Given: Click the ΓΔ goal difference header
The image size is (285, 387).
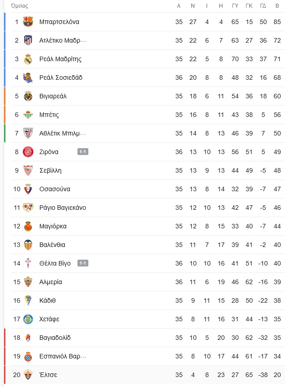Looking at the screenshot, I should [263, 6].
